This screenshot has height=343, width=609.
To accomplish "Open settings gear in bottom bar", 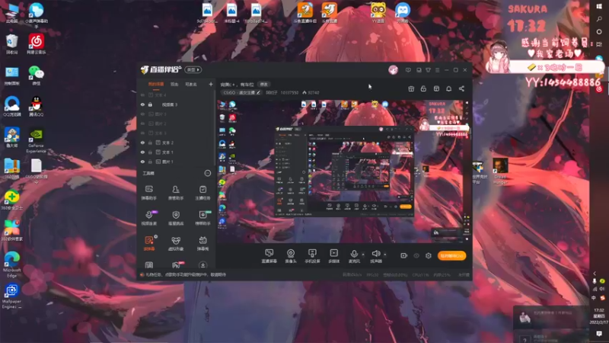I will click(x=428, y=255).
